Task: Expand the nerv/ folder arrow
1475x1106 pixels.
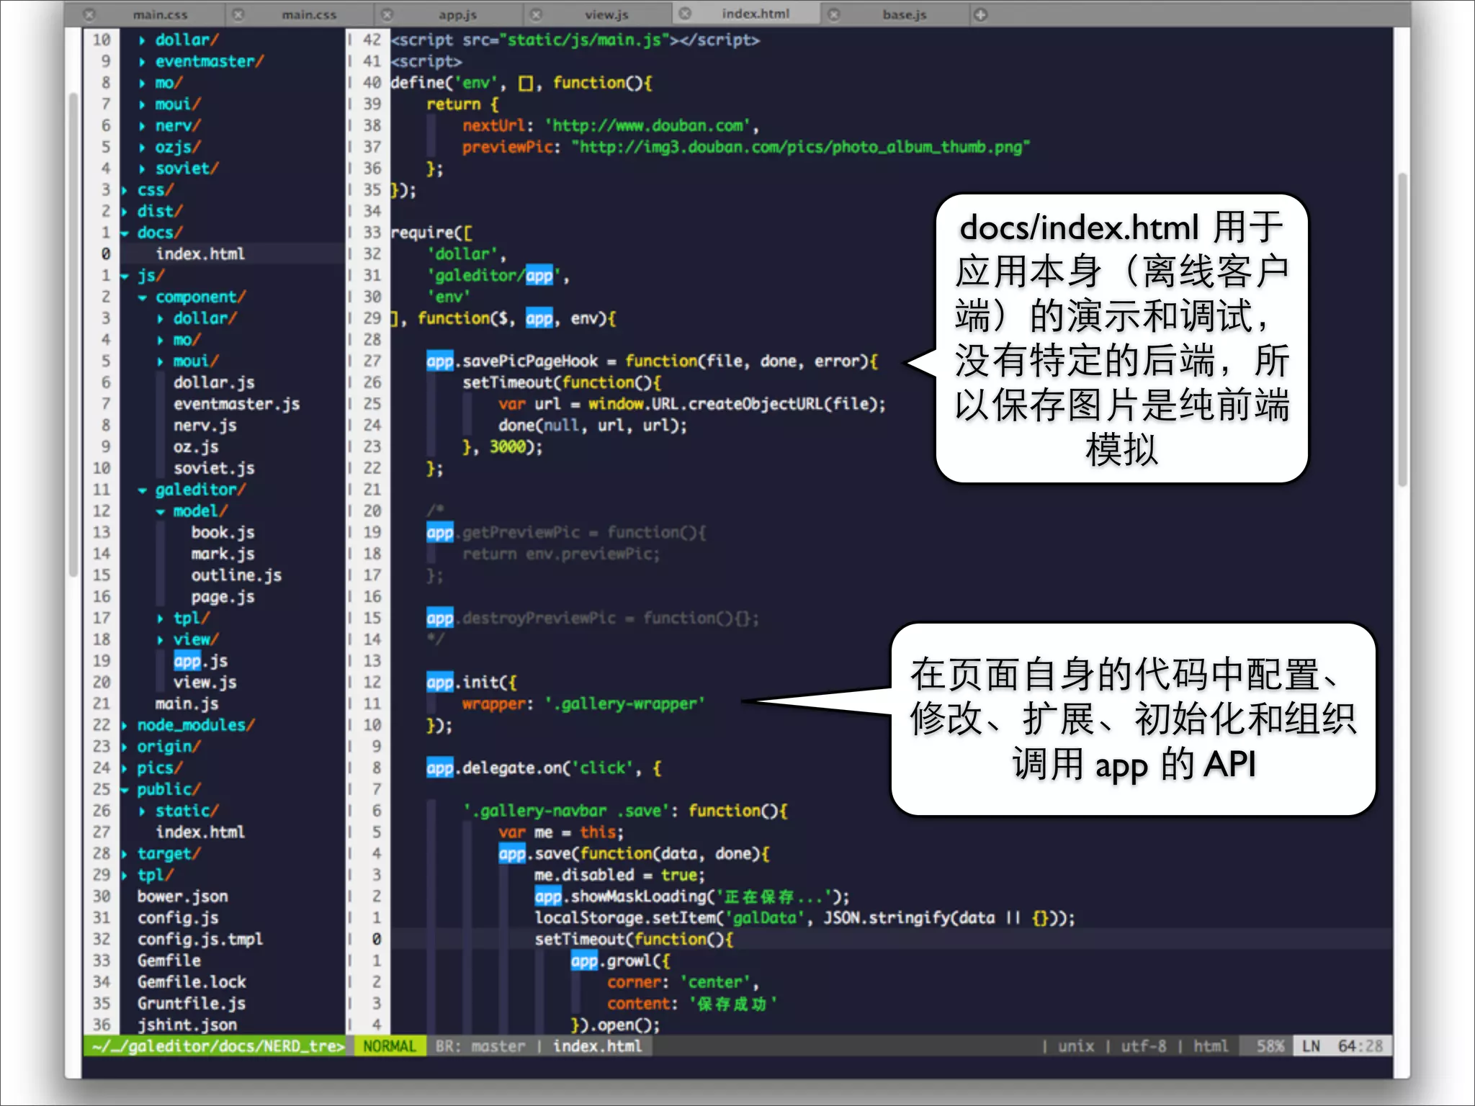Action: [142, 126]
